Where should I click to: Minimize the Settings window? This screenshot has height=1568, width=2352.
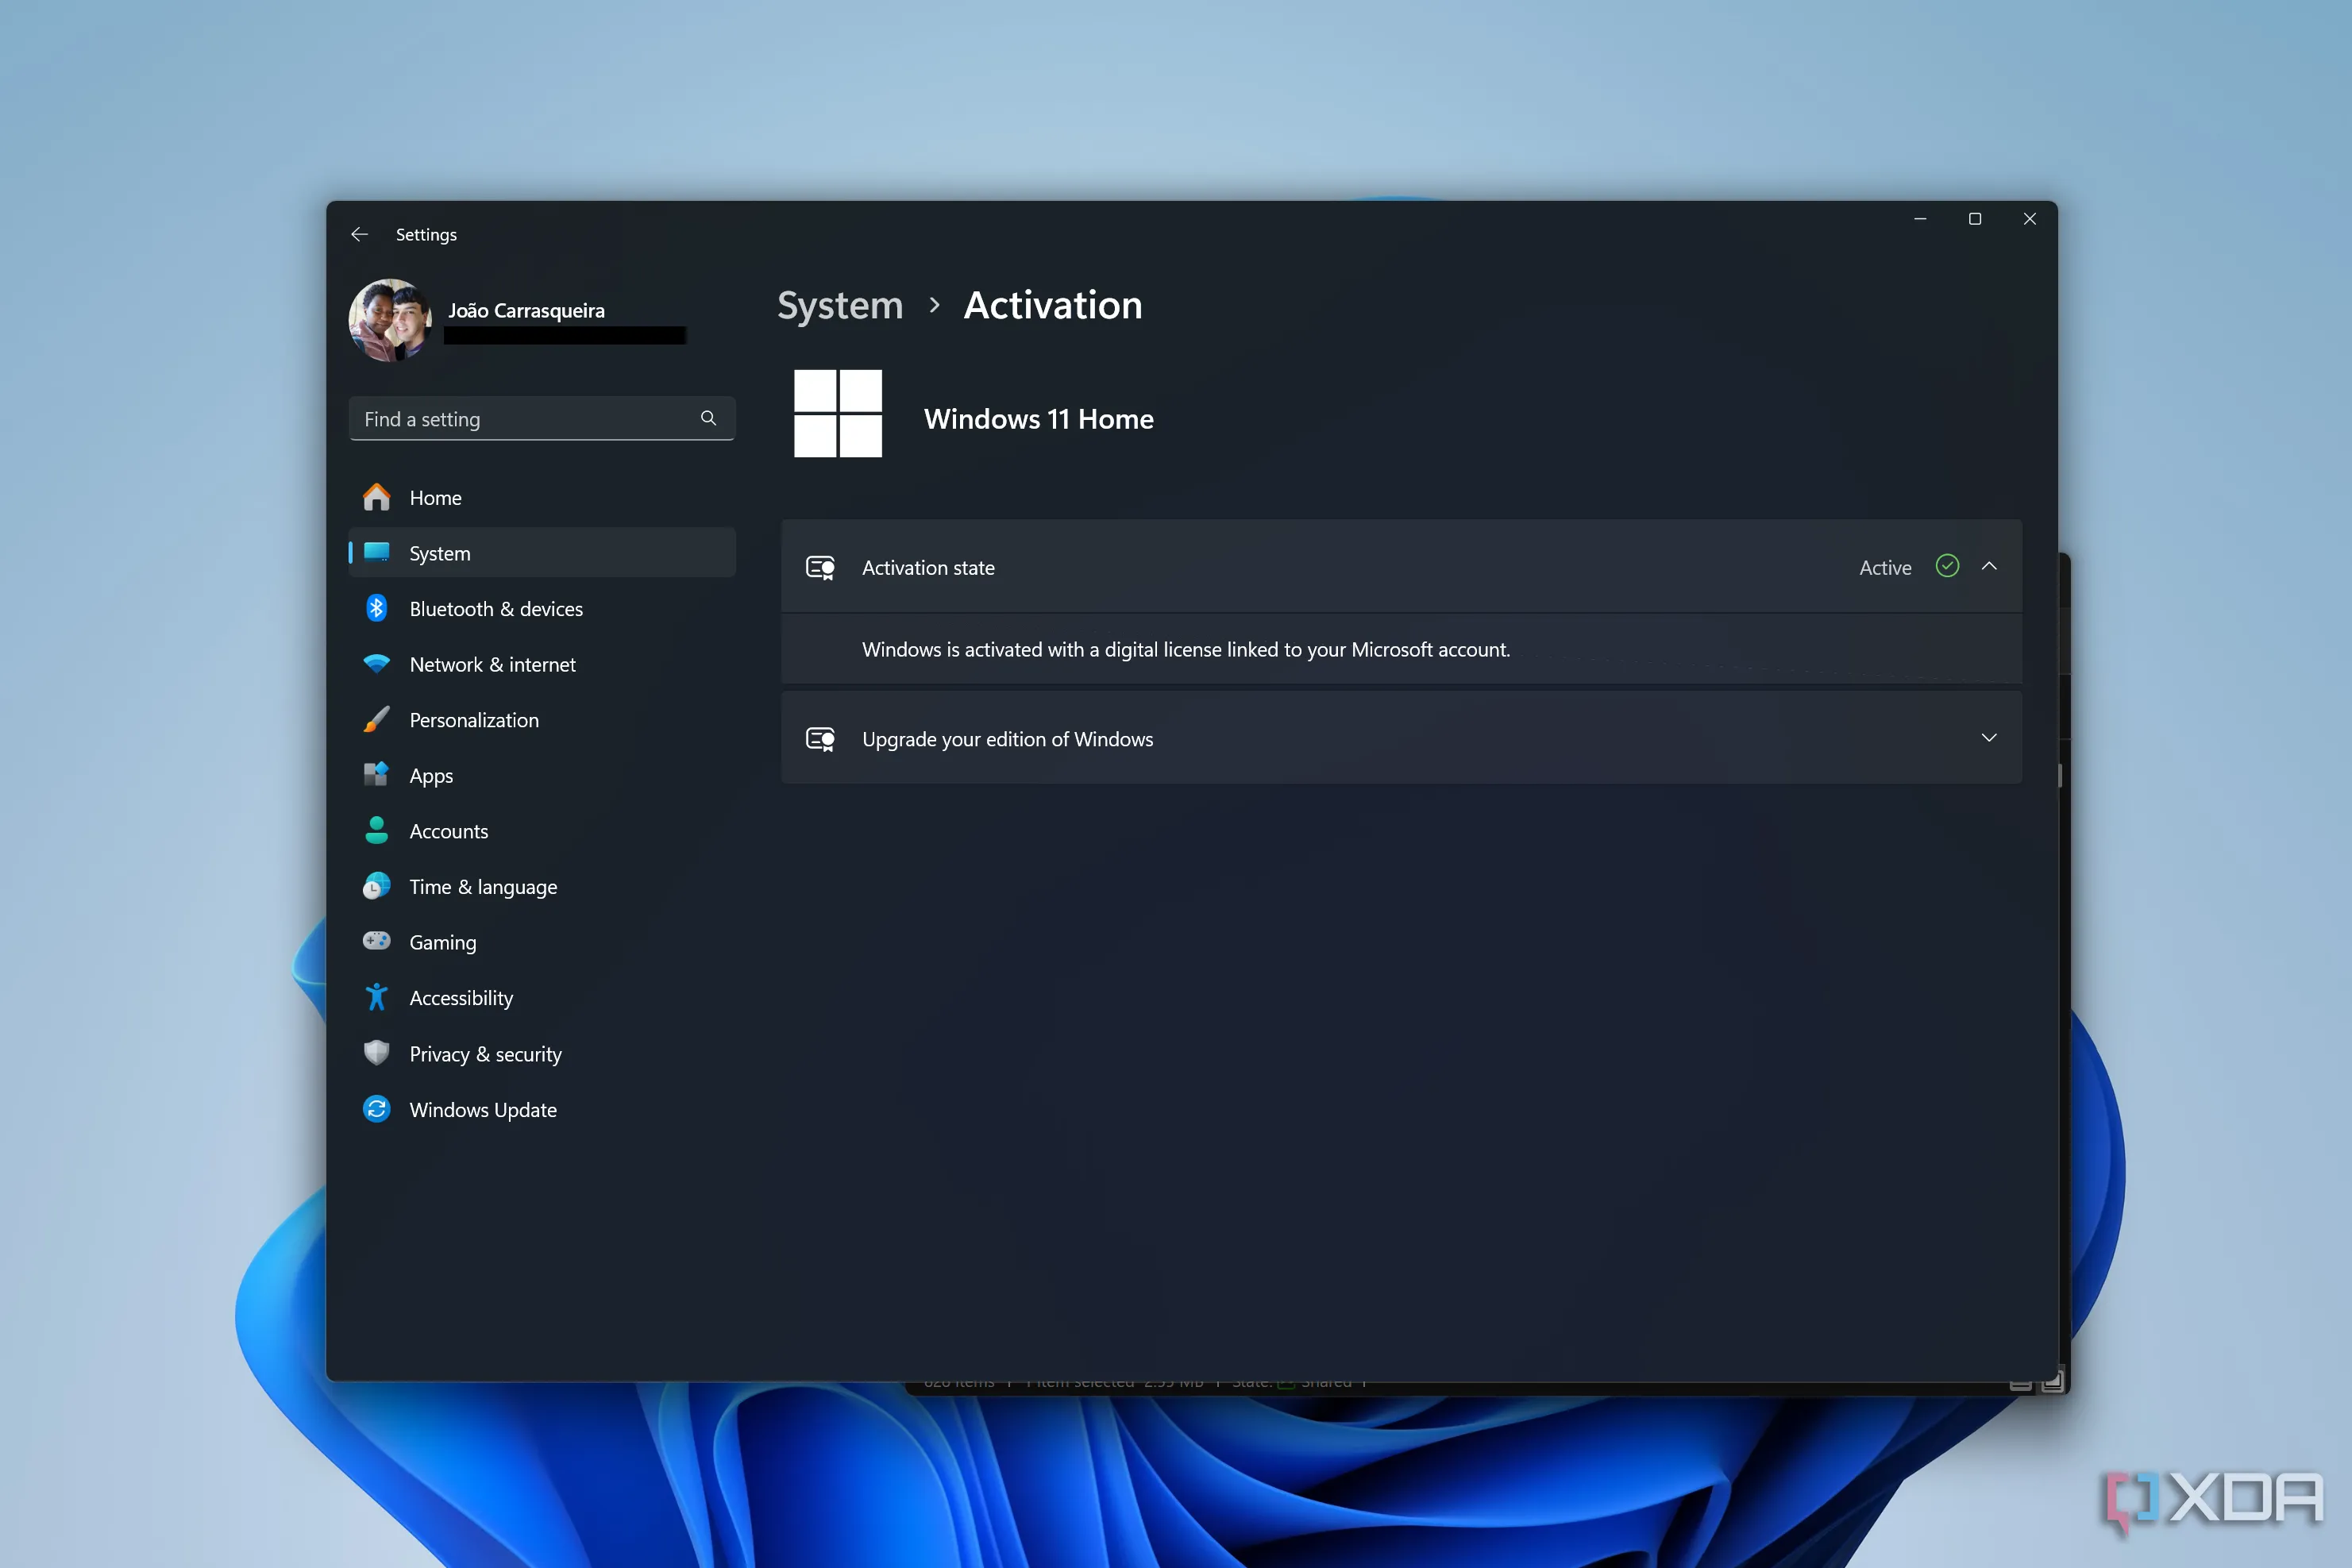1920,218
